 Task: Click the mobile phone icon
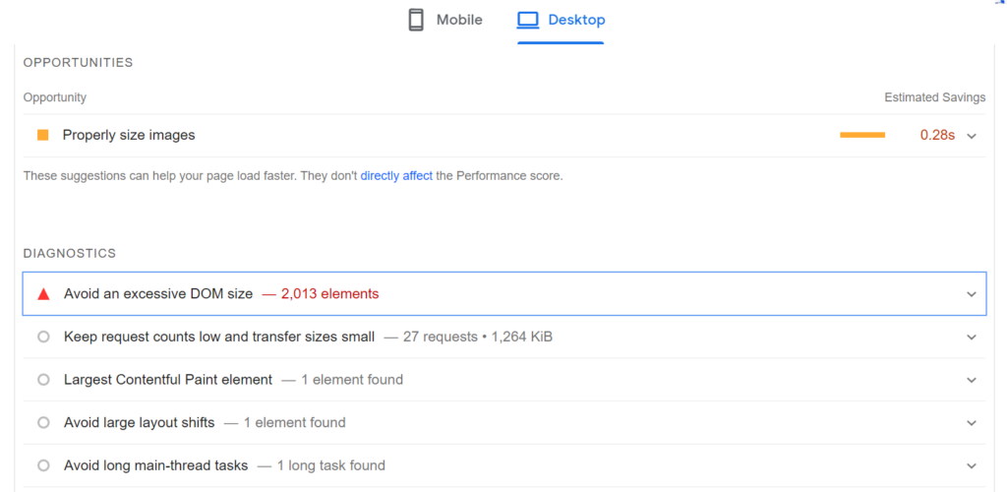click(x=416, y=20)
